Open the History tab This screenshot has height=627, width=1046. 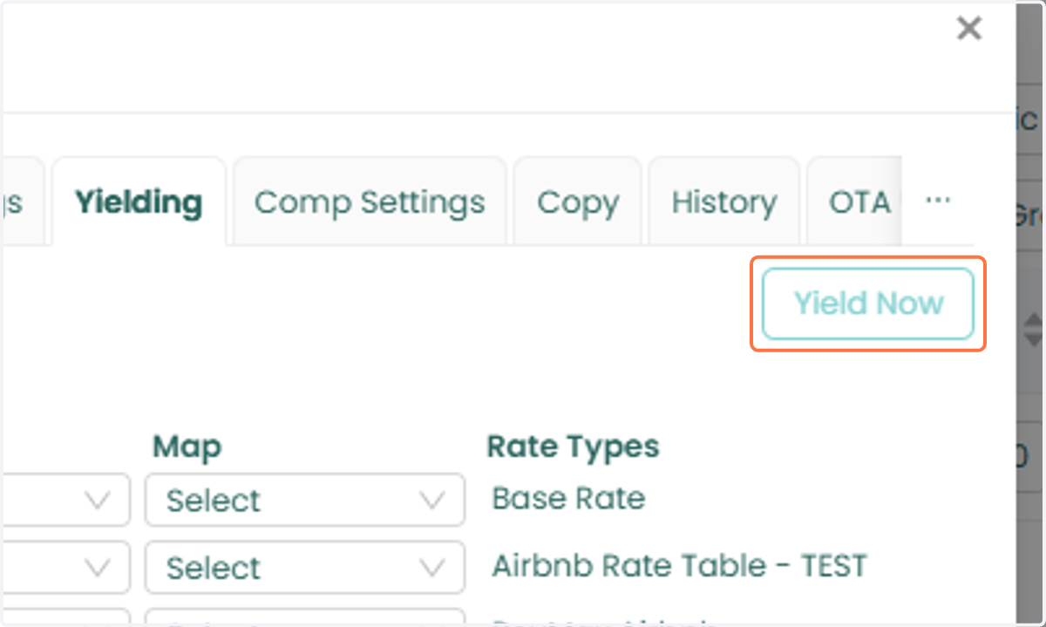tap(723, 202)
